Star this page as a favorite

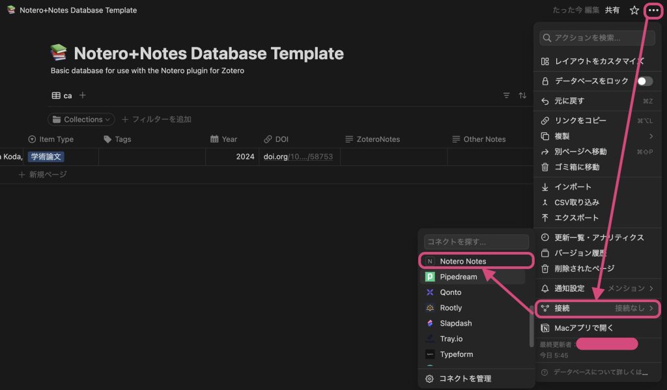[x=634, y=10]
